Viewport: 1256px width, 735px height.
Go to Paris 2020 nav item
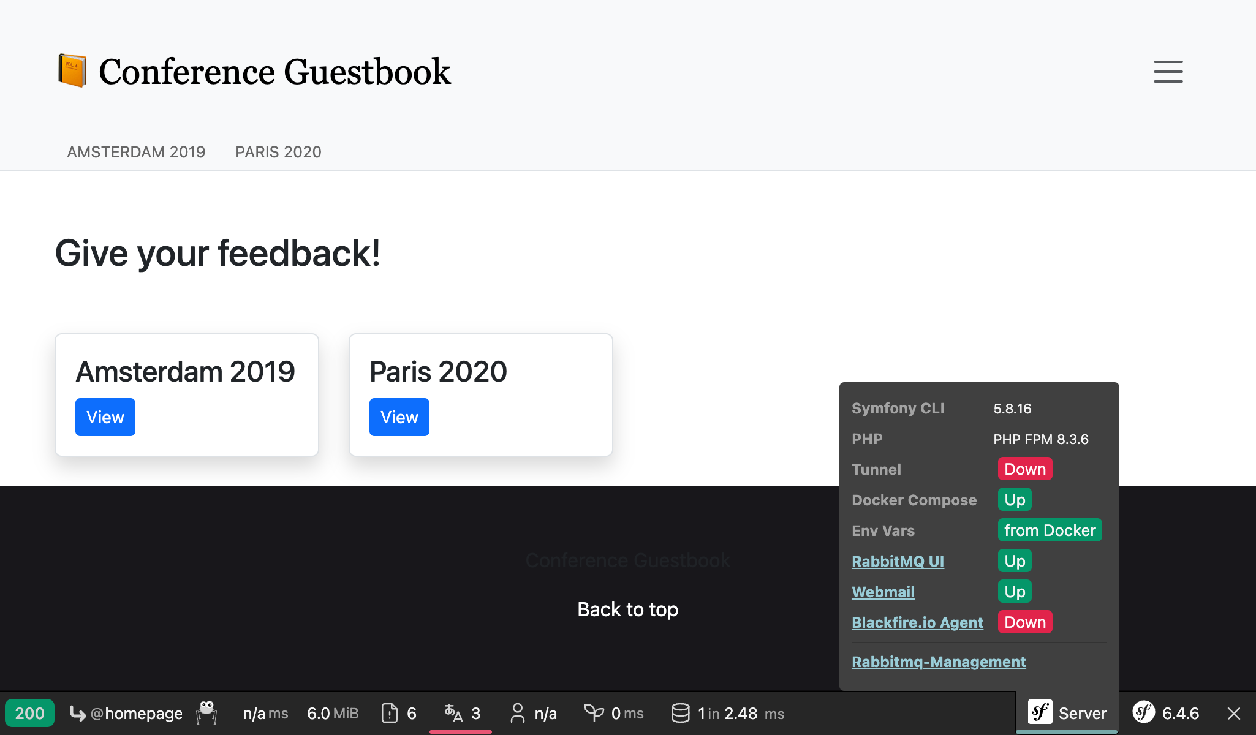coord(278,152)
